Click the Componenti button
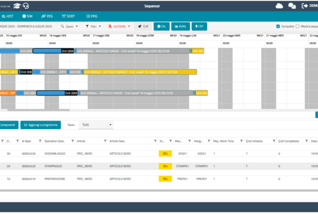The image size is (318, 214). tap(8, 125)
